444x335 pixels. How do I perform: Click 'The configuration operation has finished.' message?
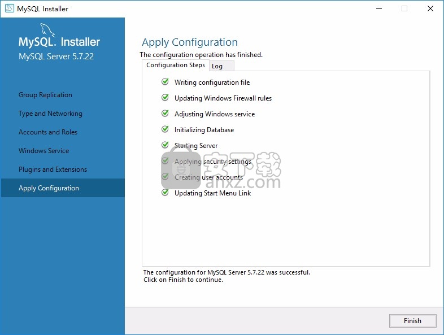click(201, 55)
